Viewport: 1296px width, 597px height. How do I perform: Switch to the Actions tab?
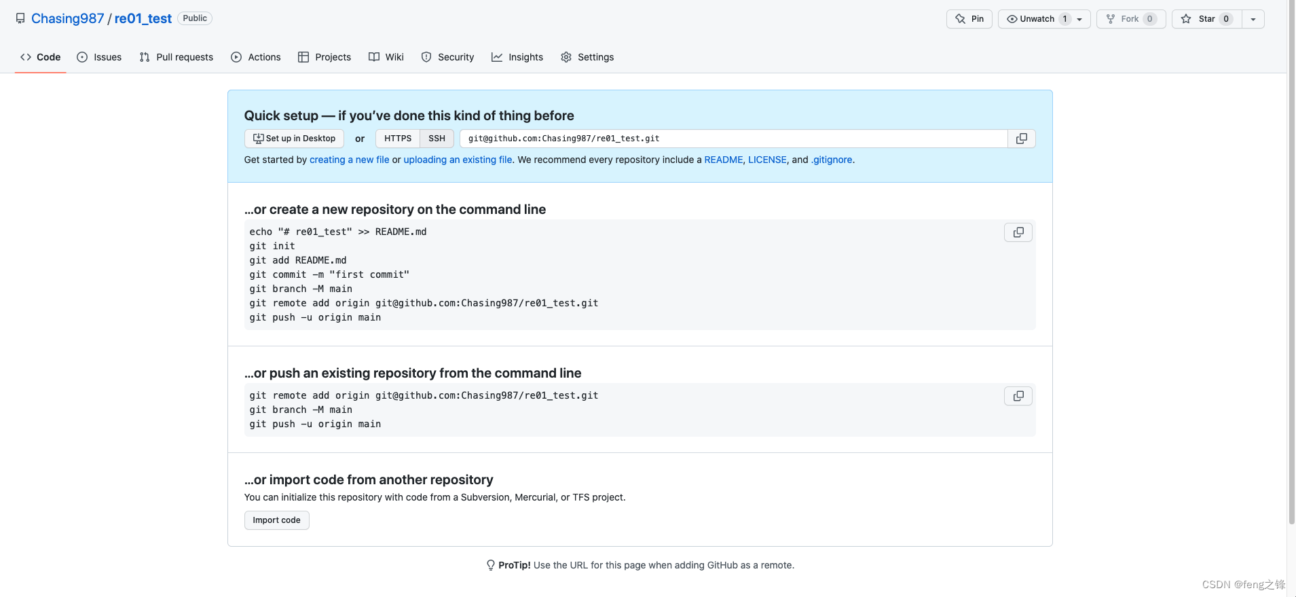point(256,57)
